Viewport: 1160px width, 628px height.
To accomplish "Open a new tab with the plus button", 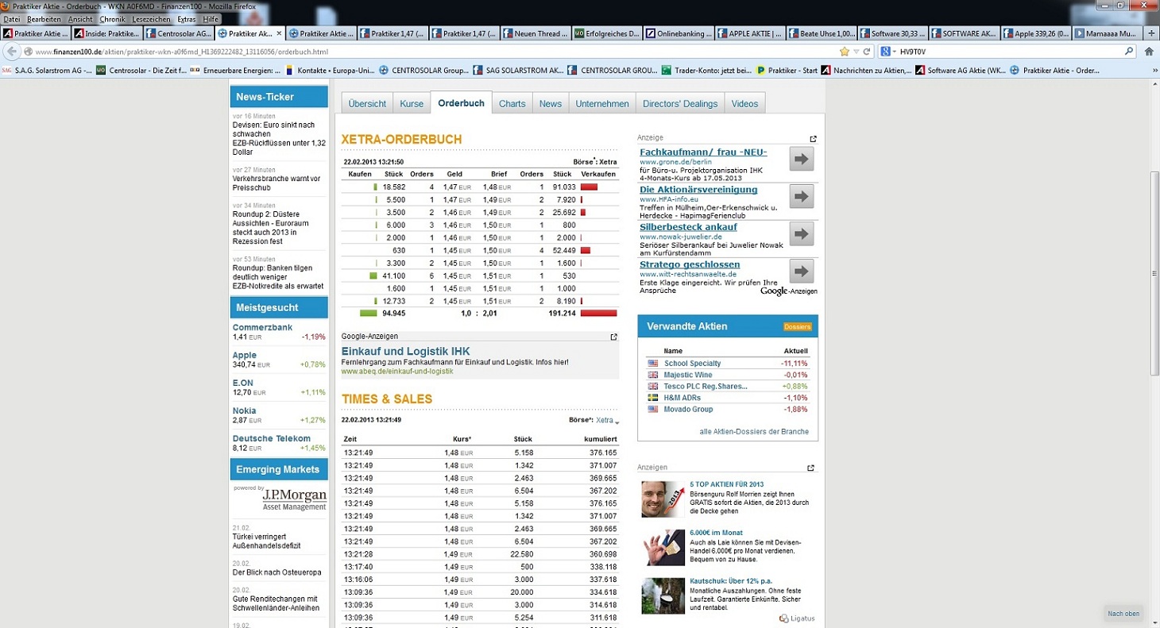I will (x=1152, y=33).
